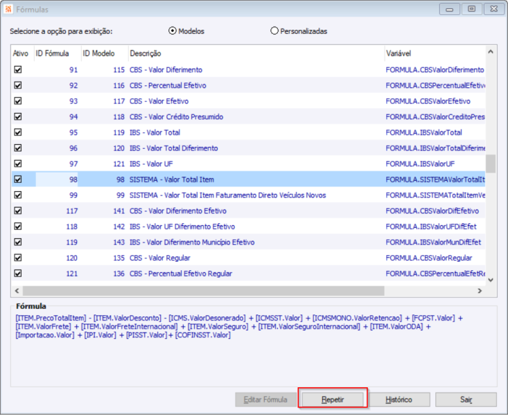Select row 'SISTEMA - Valor Total Item'
This screenshot has height=415, width=508.
pos(249,179)
